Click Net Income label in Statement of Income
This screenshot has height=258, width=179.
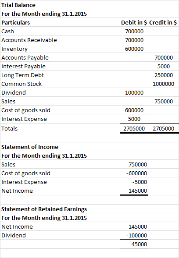pos(17,191)
